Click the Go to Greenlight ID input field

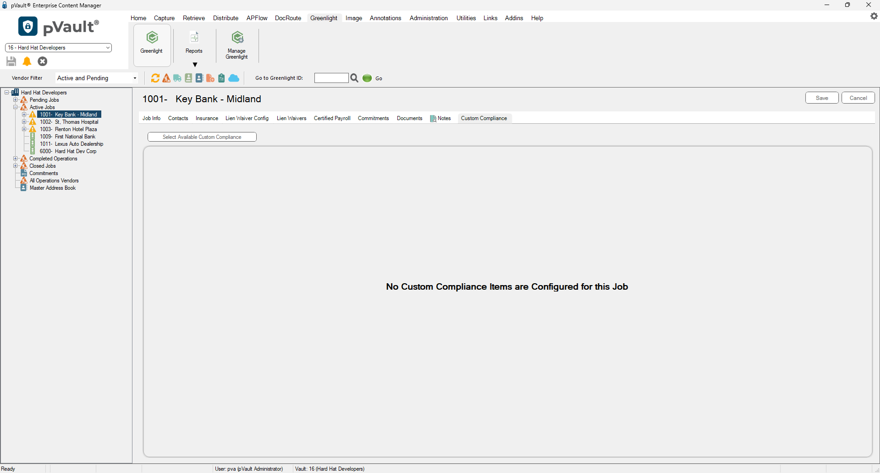coord(331,78)
